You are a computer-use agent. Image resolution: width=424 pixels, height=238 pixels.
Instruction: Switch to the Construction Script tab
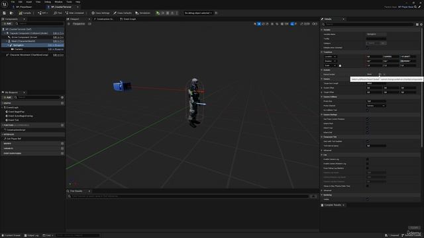pyautogui.click(x=104, y=19)
